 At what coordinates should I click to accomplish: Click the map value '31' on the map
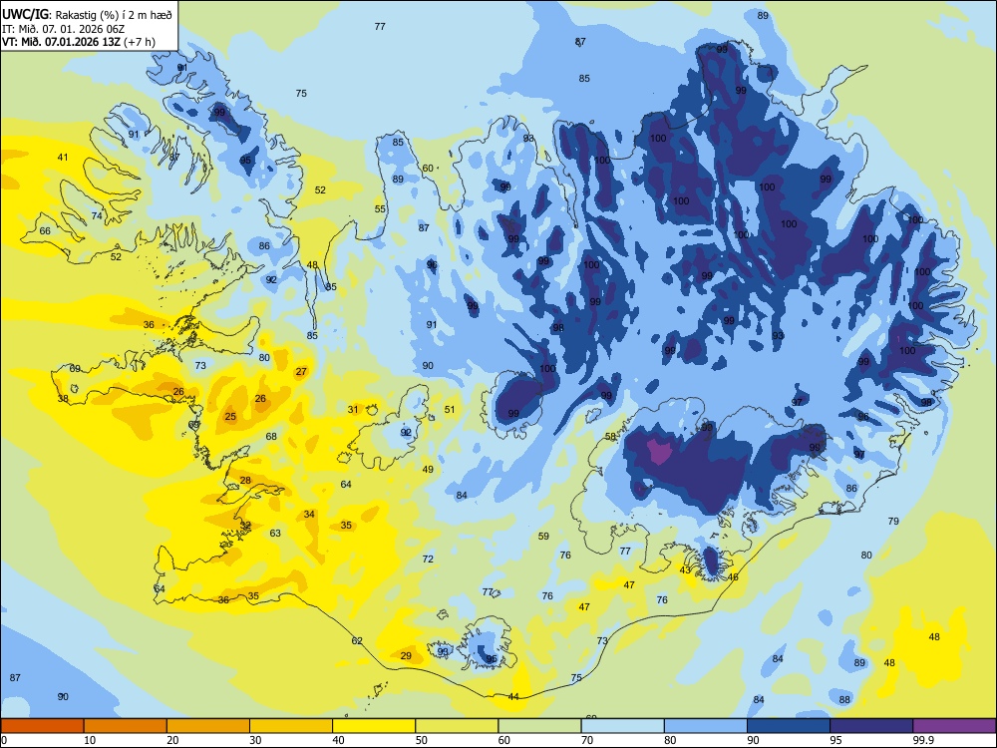tap(353, 410)
